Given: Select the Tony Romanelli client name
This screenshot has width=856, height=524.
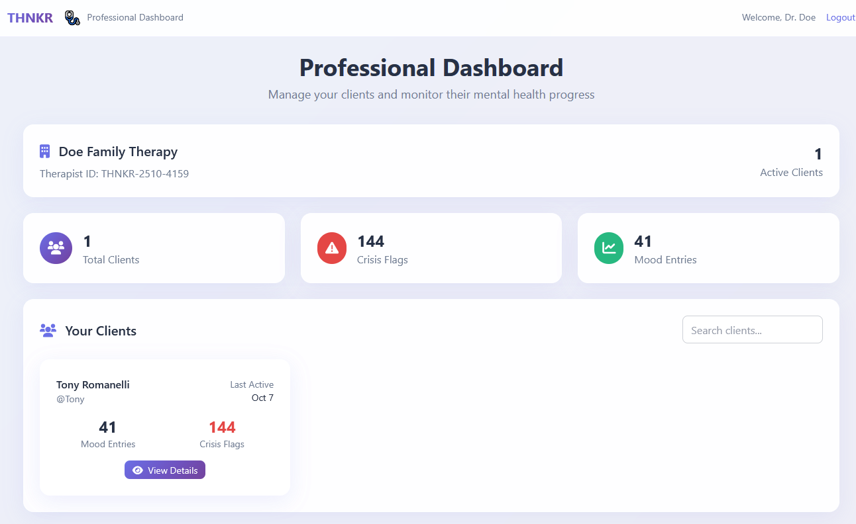Looking at the screenshot, I should [93, 384].
